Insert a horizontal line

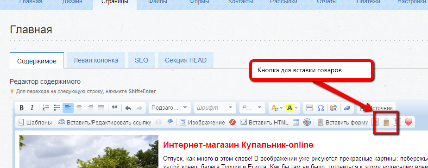309,108
